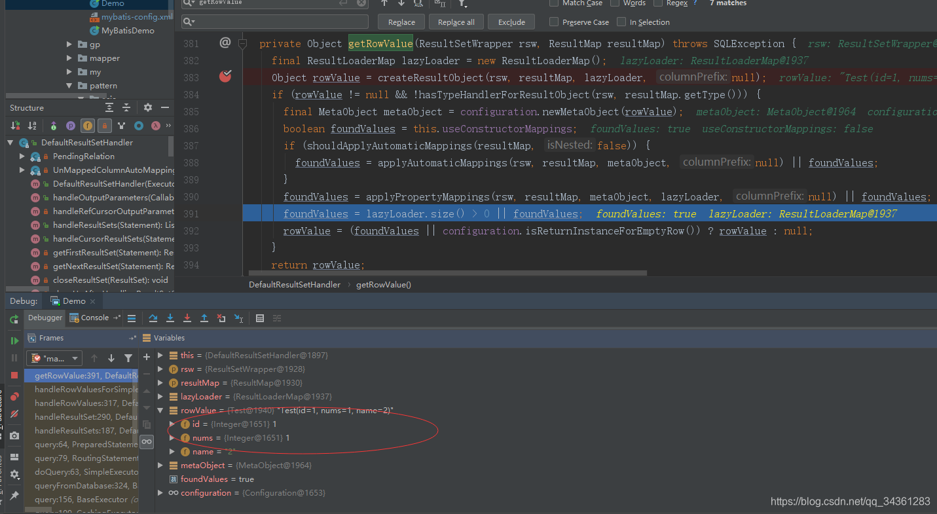This screenshot has width=937, height=514.
Task: Expand the resultMap variable node
Action: [x=160, y=383]
